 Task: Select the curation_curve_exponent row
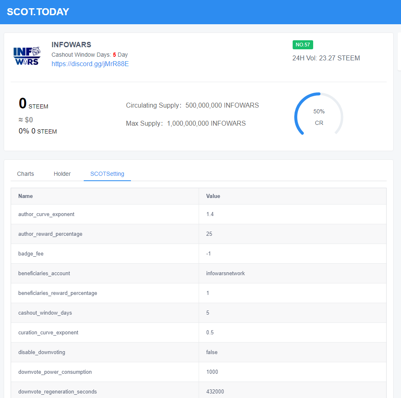coord(199,332)
